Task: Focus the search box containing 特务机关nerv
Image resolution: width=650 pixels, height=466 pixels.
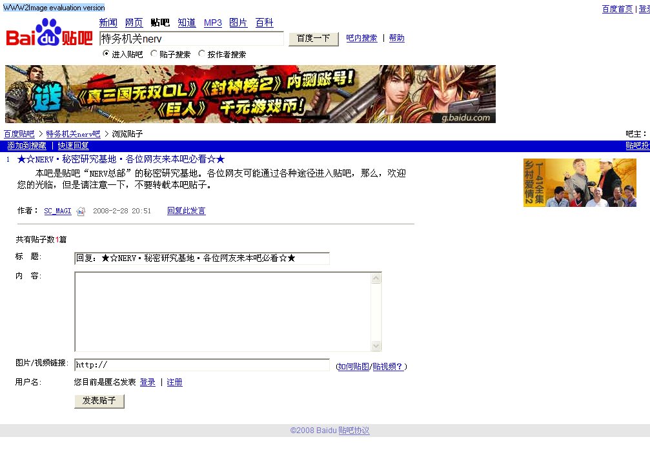Action: [191, 39]
